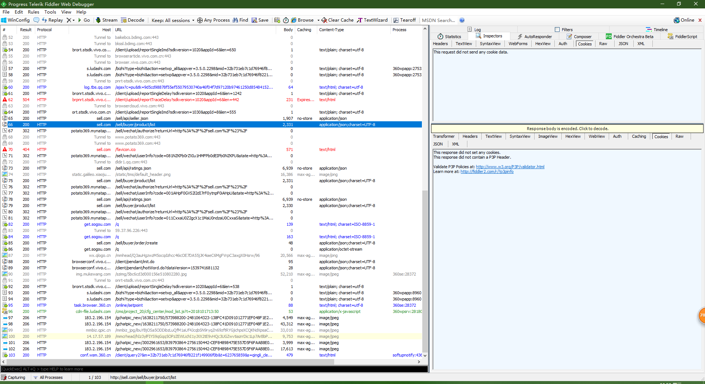Click the timer clock icon
The image size is (705, 384).
tap(286, 20)
